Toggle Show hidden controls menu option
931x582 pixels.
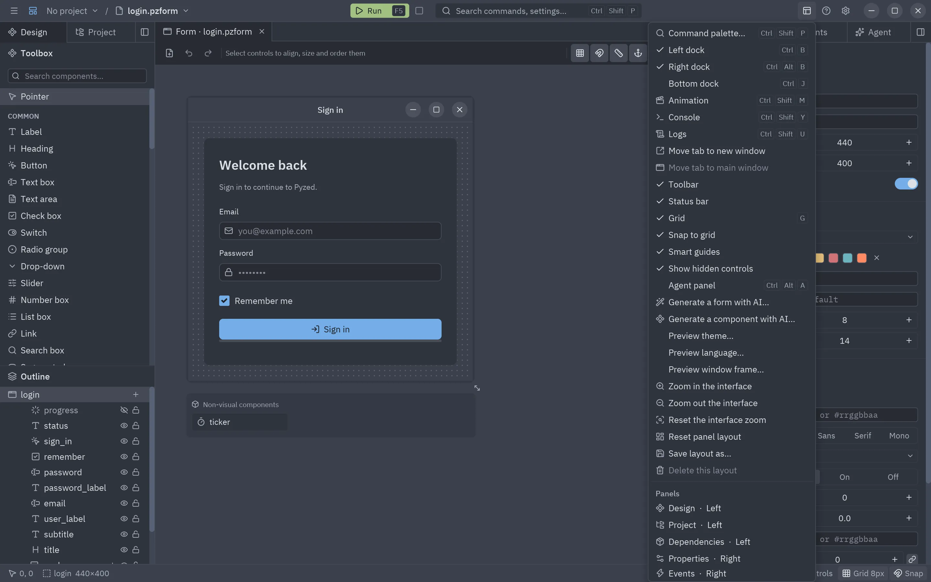click(732, 269)
